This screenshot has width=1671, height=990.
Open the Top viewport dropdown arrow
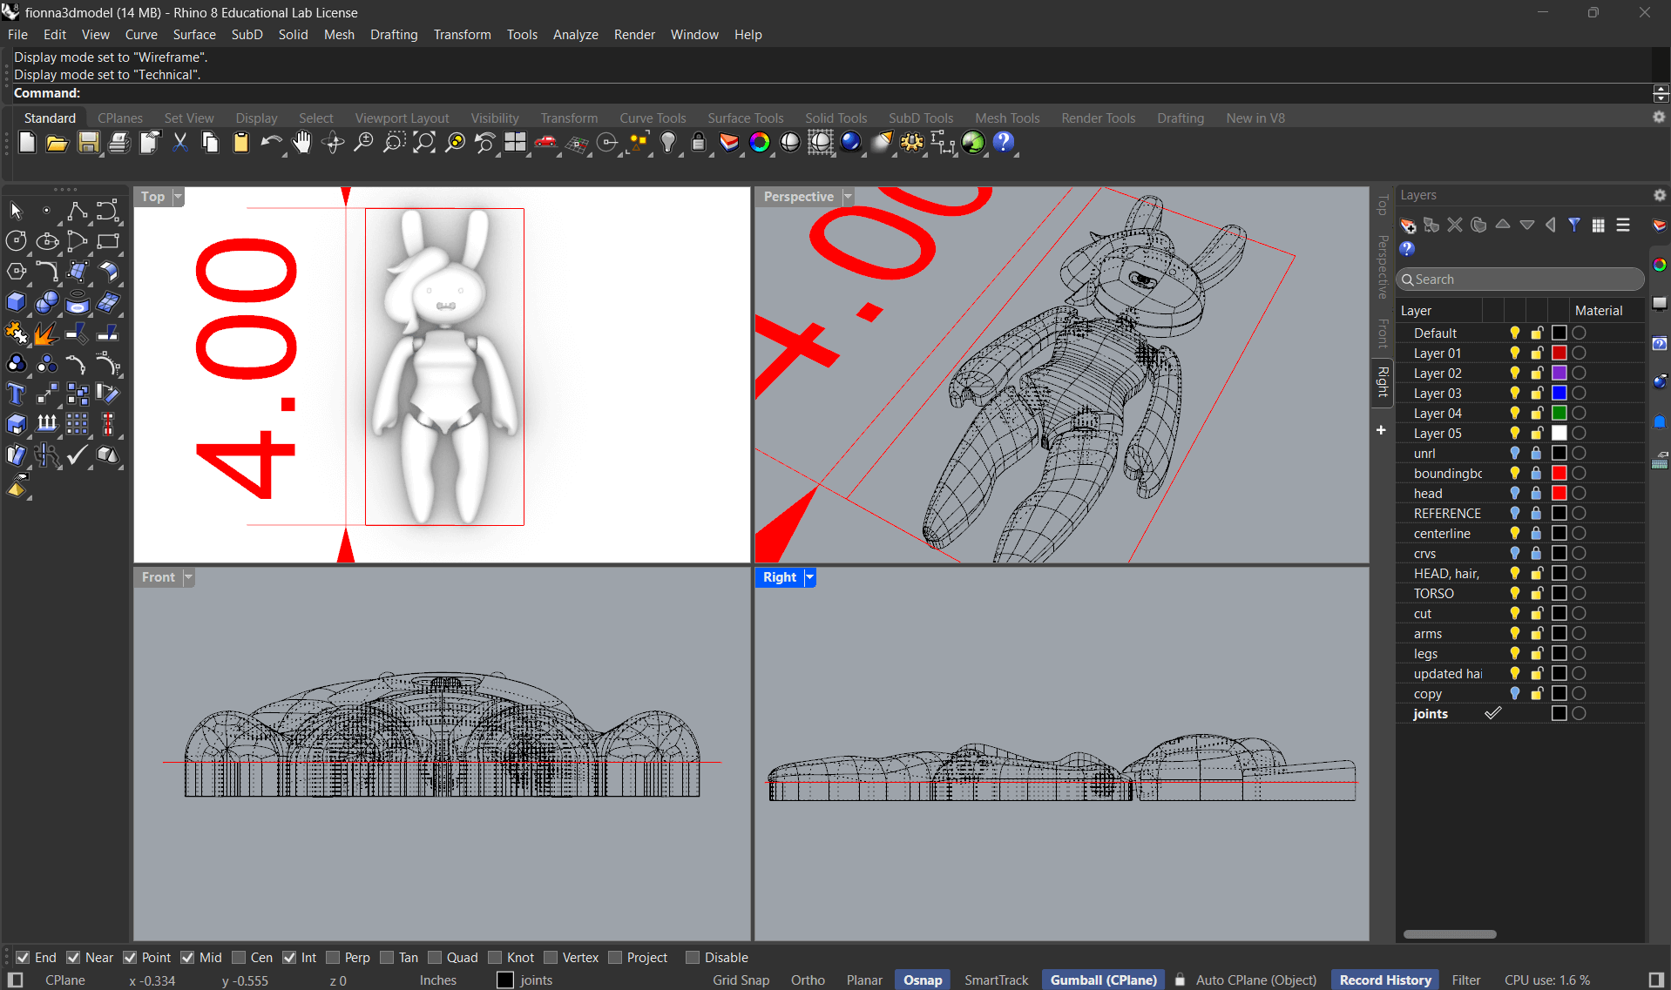(x=178, y=197)
